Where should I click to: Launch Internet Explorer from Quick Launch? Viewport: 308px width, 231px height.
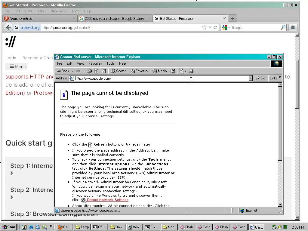tap(31, 227)
